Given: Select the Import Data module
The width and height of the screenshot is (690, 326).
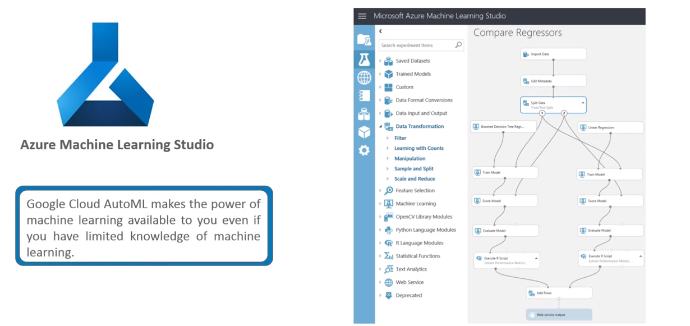Looking at the screenshot, I should (554, 54).
